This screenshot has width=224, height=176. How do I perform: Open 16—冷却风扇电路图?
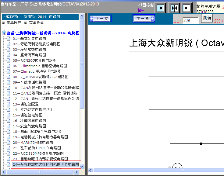(x=29, y=121)
